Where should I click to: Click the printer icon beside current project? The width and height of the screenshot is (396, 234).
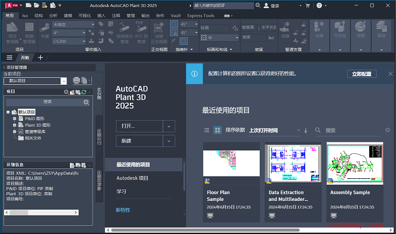tap(76, 80)
